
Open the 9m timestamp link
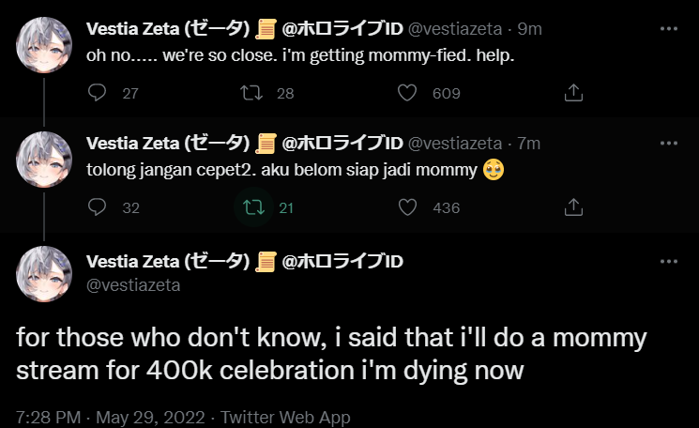pos(529,29)
